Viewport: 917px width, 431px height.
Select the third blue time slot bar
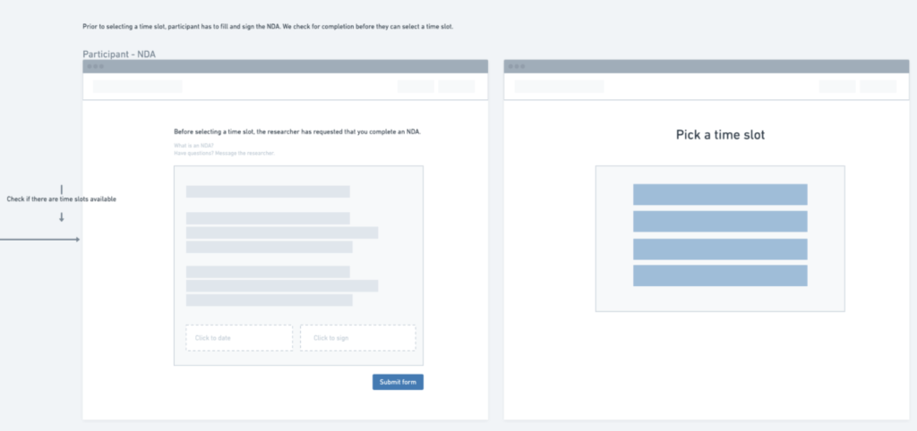720,249
